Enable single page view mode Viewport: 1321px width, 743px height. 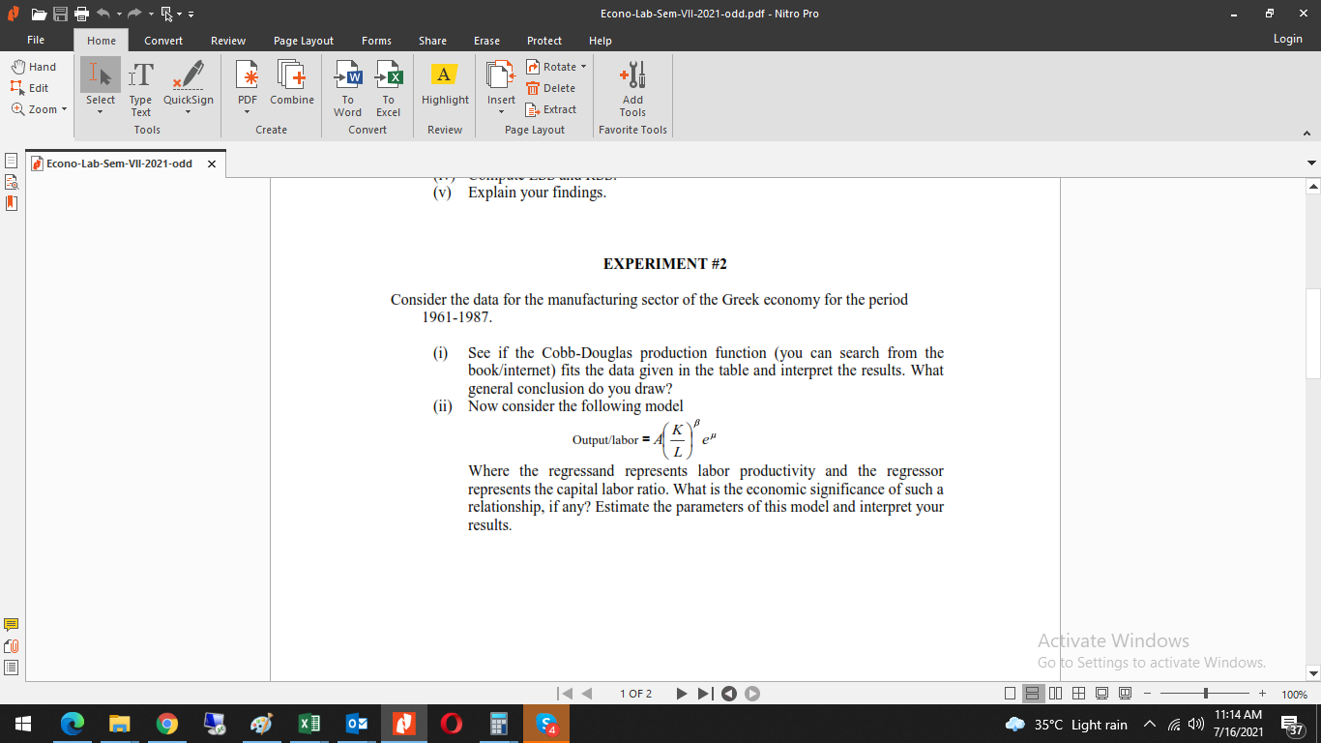pyautogui.click(x=1008, y=693)
